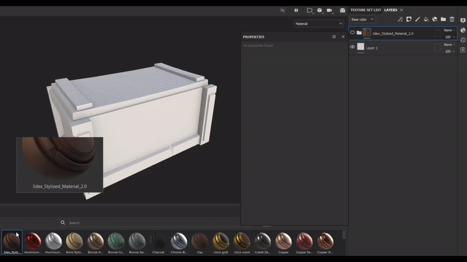
Task: Hide Layer 1 with its eye icon
Action: [x=353, y=47]
